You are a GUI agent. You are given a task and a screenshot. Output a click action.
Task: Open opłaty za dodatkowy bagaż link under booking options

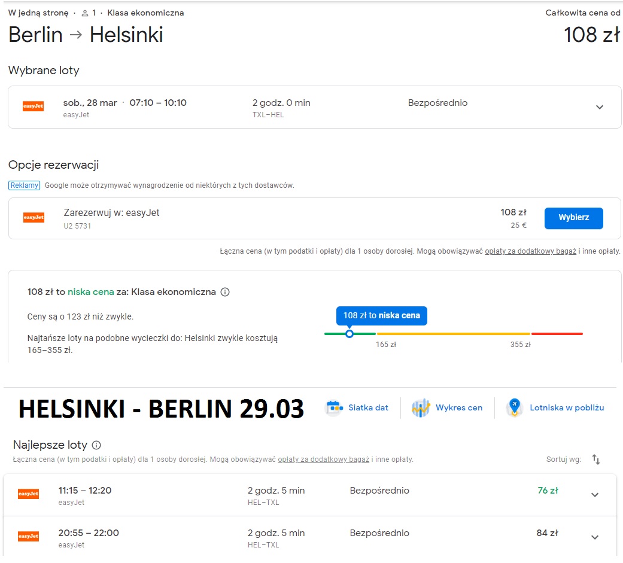coord(530,251)
